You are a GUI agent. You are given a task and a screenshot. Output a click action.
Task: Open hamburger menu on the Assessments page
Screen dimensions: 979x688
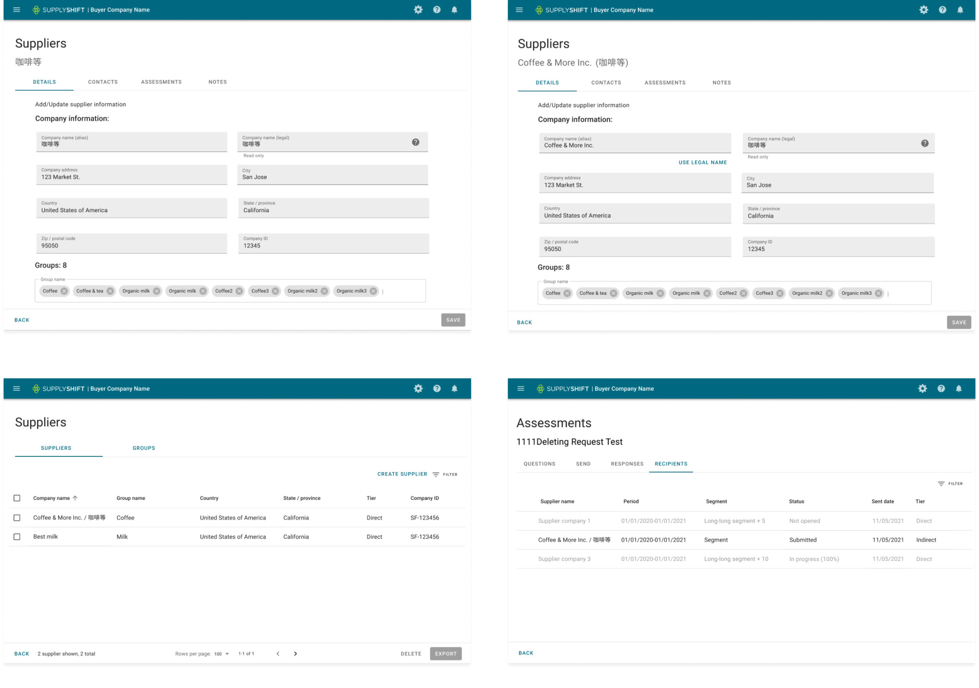click(x=520, y=389)
